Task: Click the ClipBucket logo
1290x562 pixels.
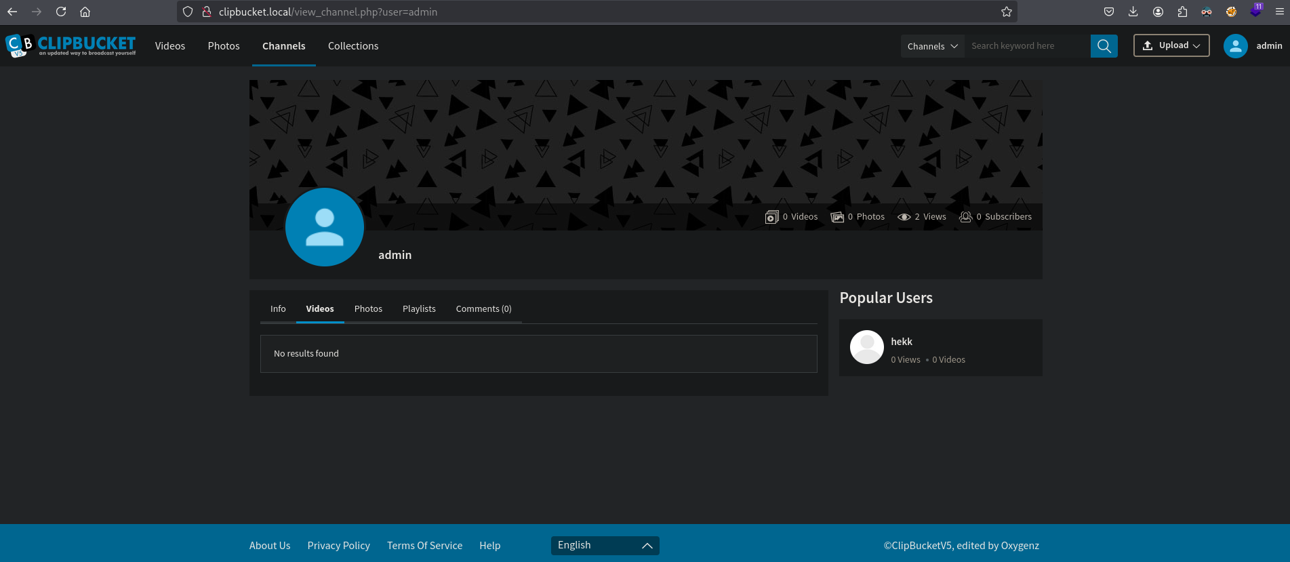Action: click(70, 45)
